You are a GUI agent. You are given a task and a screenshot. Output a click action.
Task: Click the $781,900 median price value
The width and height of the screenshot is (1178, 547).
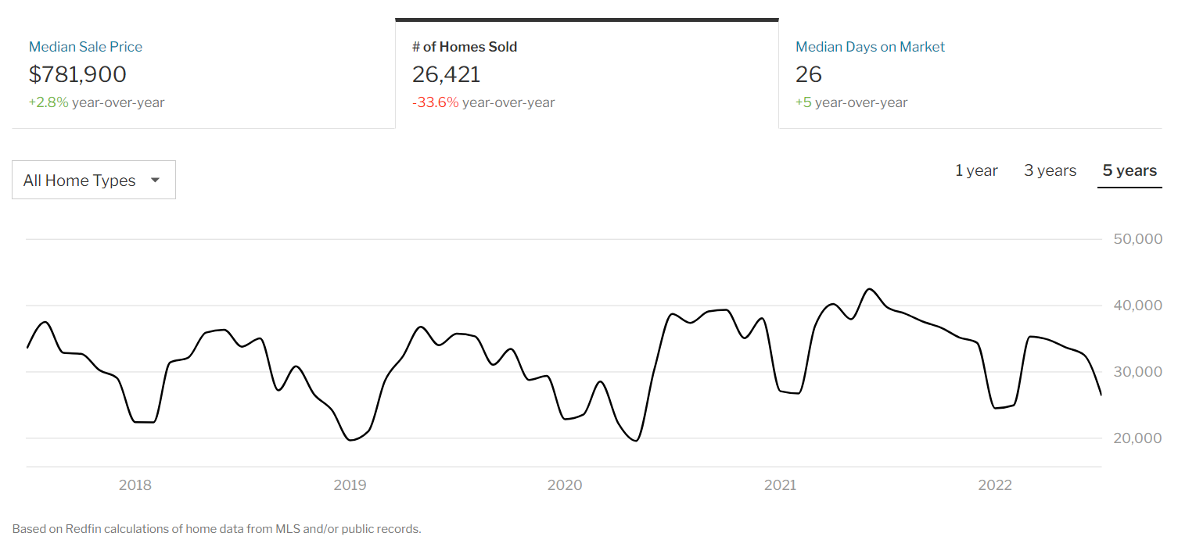[78, 74]
